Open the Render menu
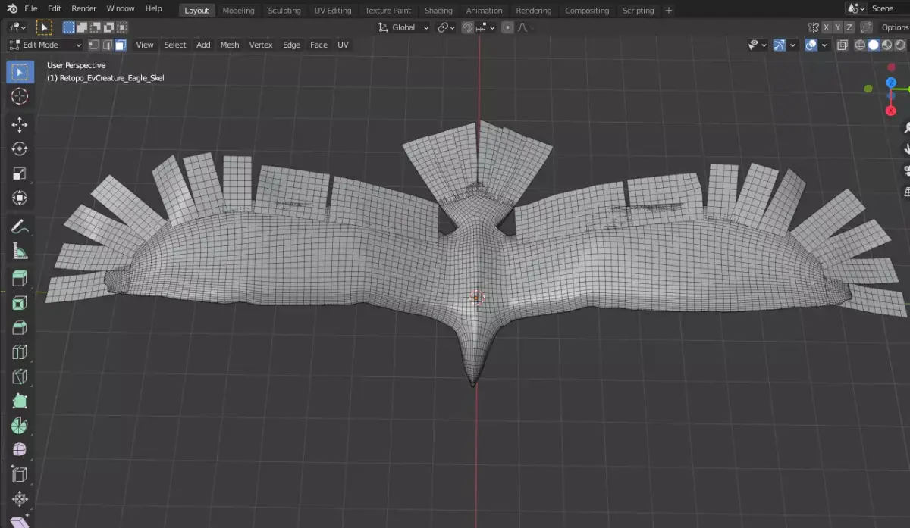Viewport: 910px width, 528px height. (x=84, y=8)
